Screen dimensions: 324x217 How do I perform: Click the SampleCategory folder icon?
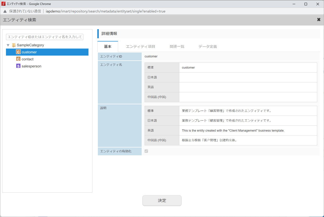14,45
